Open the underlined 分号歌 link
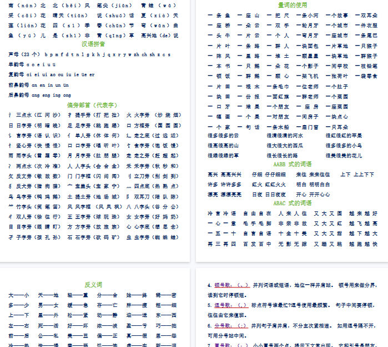The width and height of the screenshot is (388, 347). coord(223,326)
